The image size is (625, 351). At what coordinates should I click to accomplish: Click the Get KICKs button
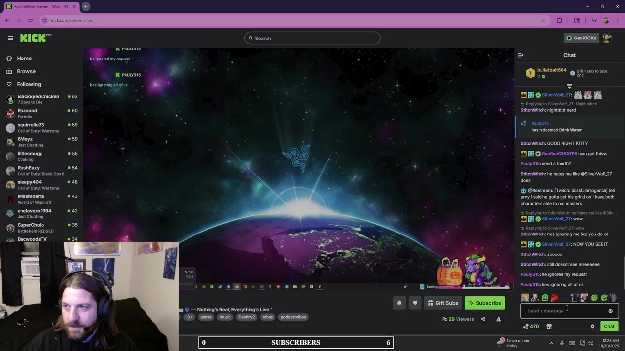(581, 38)
